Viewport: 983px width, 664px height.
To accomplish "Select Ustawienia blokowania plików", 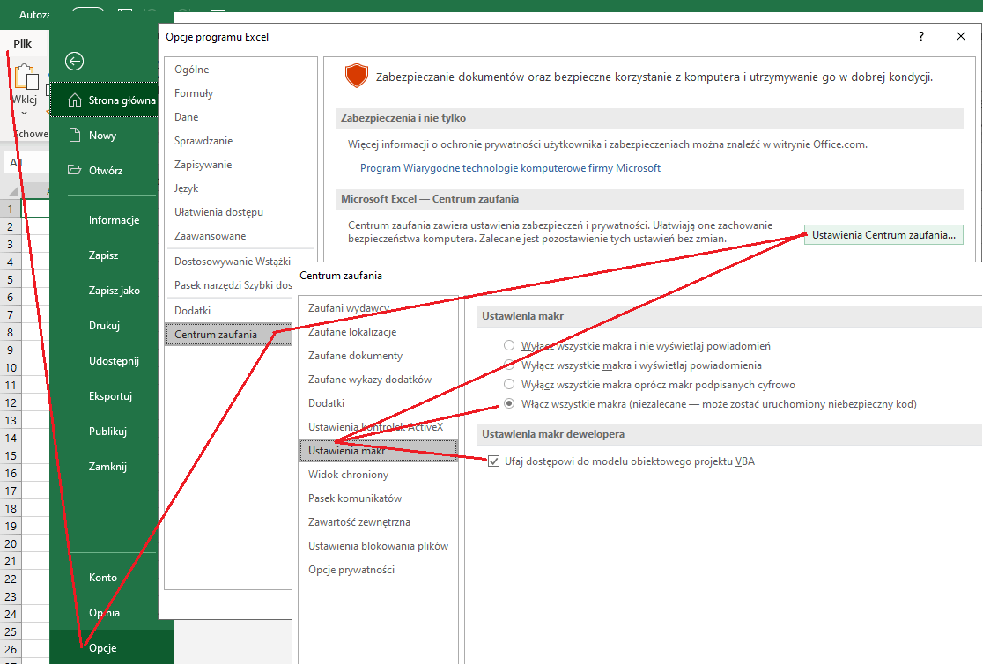I will tap(378, 546).
